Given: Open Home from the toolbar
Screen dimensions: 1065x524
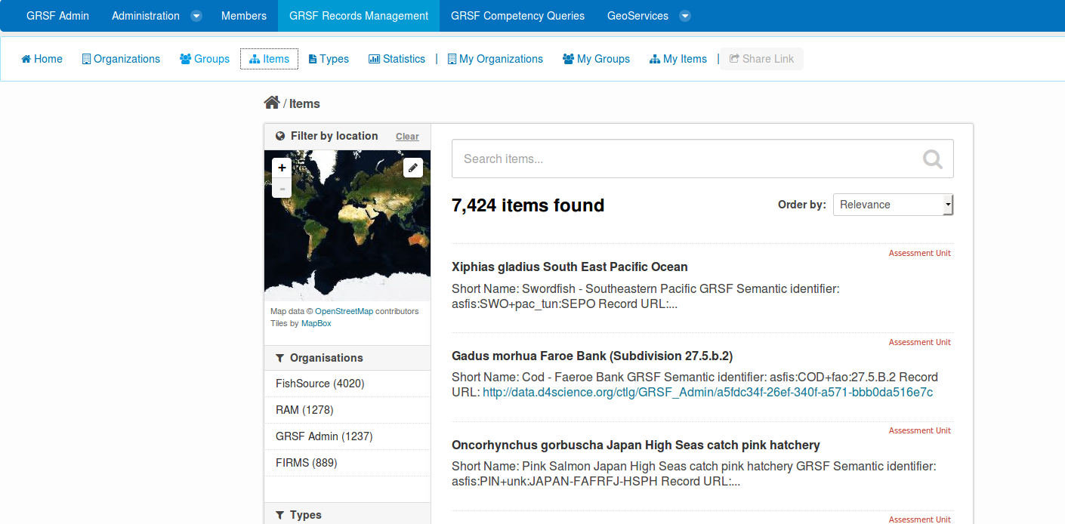Looking at the screenshot, I should click(x=42, y=59).
